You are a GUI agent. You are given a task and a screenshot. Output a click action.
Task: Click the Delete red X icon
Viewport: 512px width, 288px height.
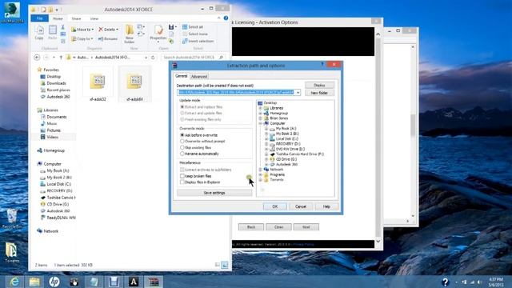point(101,30)
